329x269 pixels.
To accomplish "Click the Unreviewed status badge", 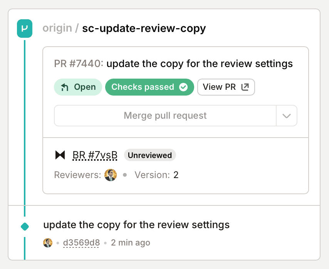I will pyautogui.click(x=150, y=155).
